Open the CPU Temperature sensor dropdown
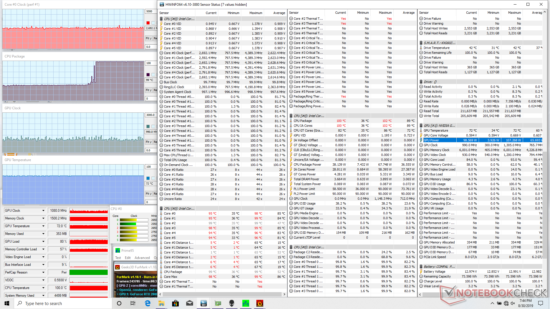Image resolution: width=550 pixels, height=309 pixels. (43, 288)
